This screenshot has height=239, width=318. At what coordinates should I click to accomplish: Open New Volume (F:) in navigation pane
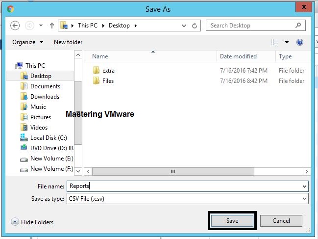(52, 169)
